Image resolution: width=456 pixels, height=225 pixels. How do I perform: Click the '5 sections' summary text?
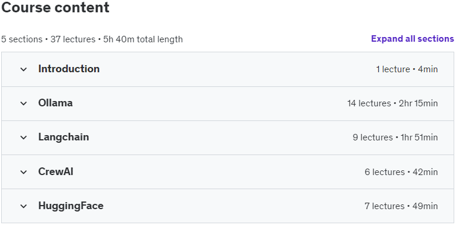(x=22, y=39)
